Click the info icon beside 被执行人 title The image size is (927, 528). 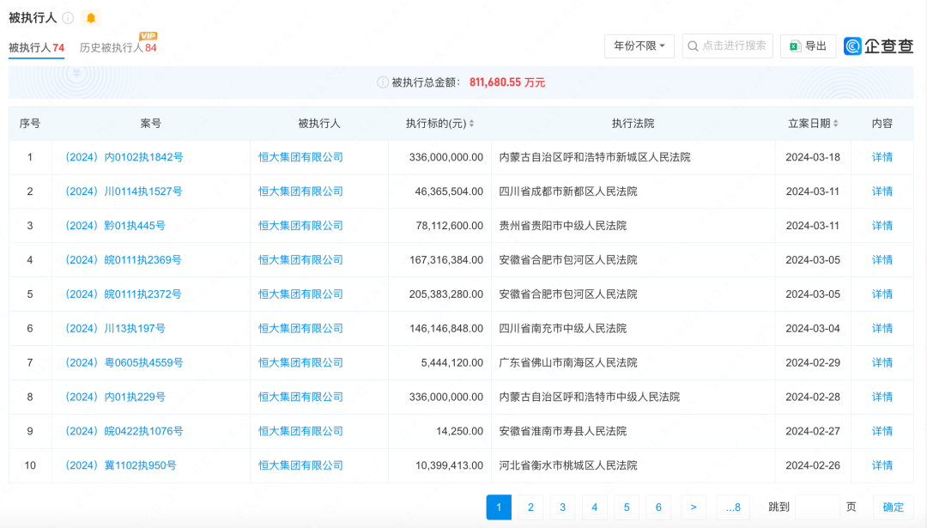point(68,18)
